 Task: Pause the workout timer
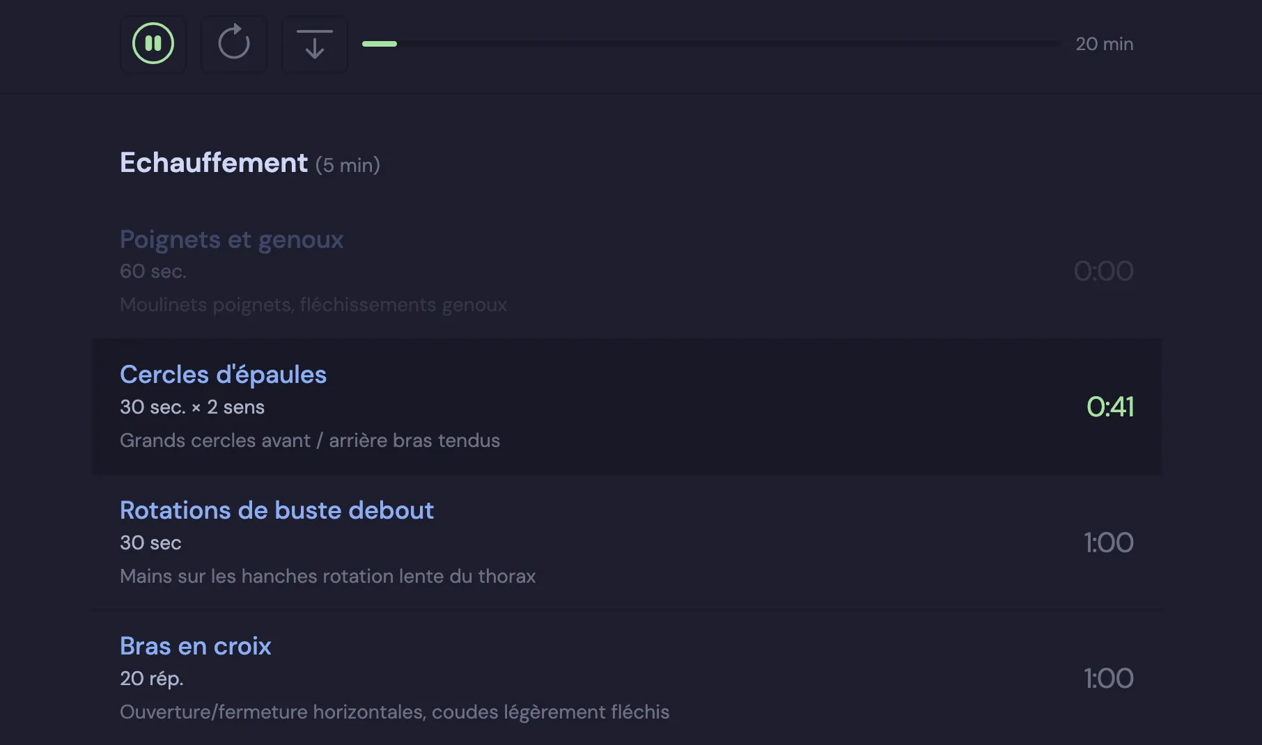tap(153, 44)
